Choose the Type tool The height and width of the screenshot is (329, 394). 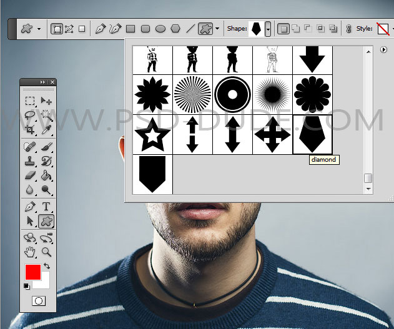click(46, 207)
